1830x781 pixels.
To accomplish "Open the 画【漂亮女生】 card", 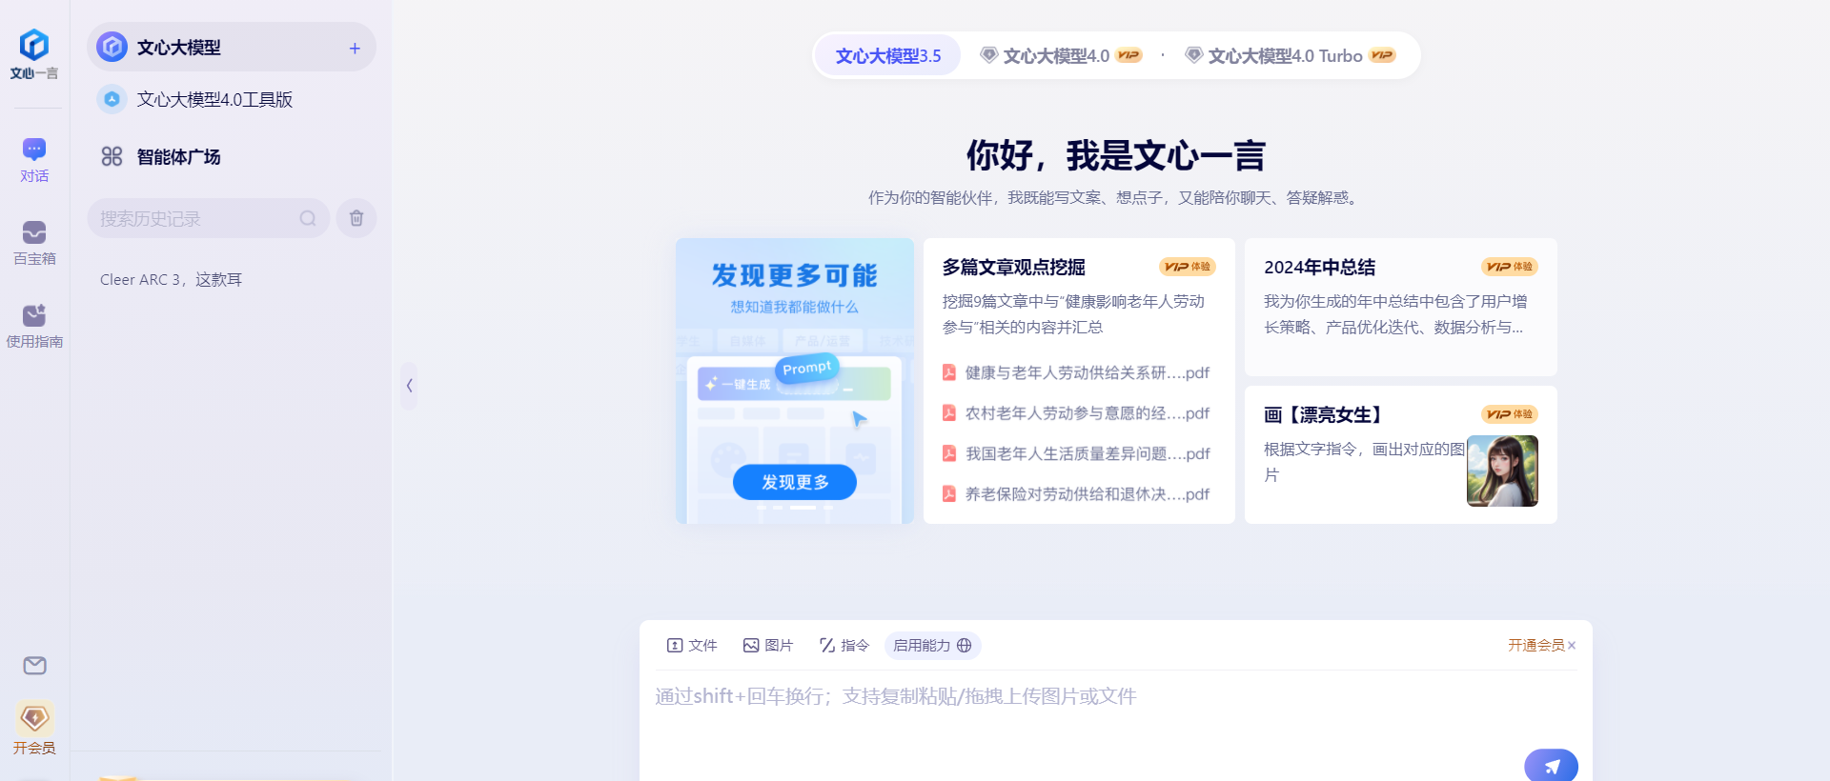I will tap(1401, 454).
